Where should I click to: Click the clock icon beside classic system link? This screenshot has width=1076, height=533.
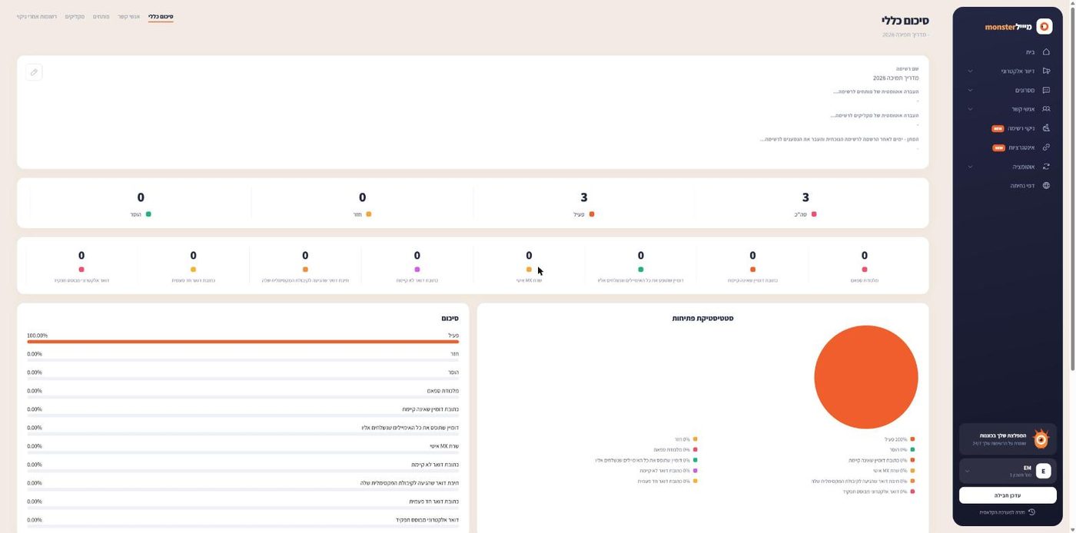pos(1031,512)
